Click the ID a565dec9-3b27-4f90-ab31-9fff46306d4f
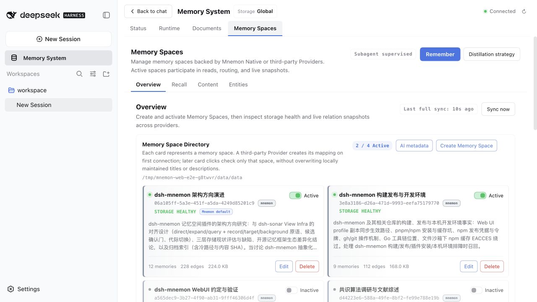Screen dimensions: 537x302 (204, 298)
